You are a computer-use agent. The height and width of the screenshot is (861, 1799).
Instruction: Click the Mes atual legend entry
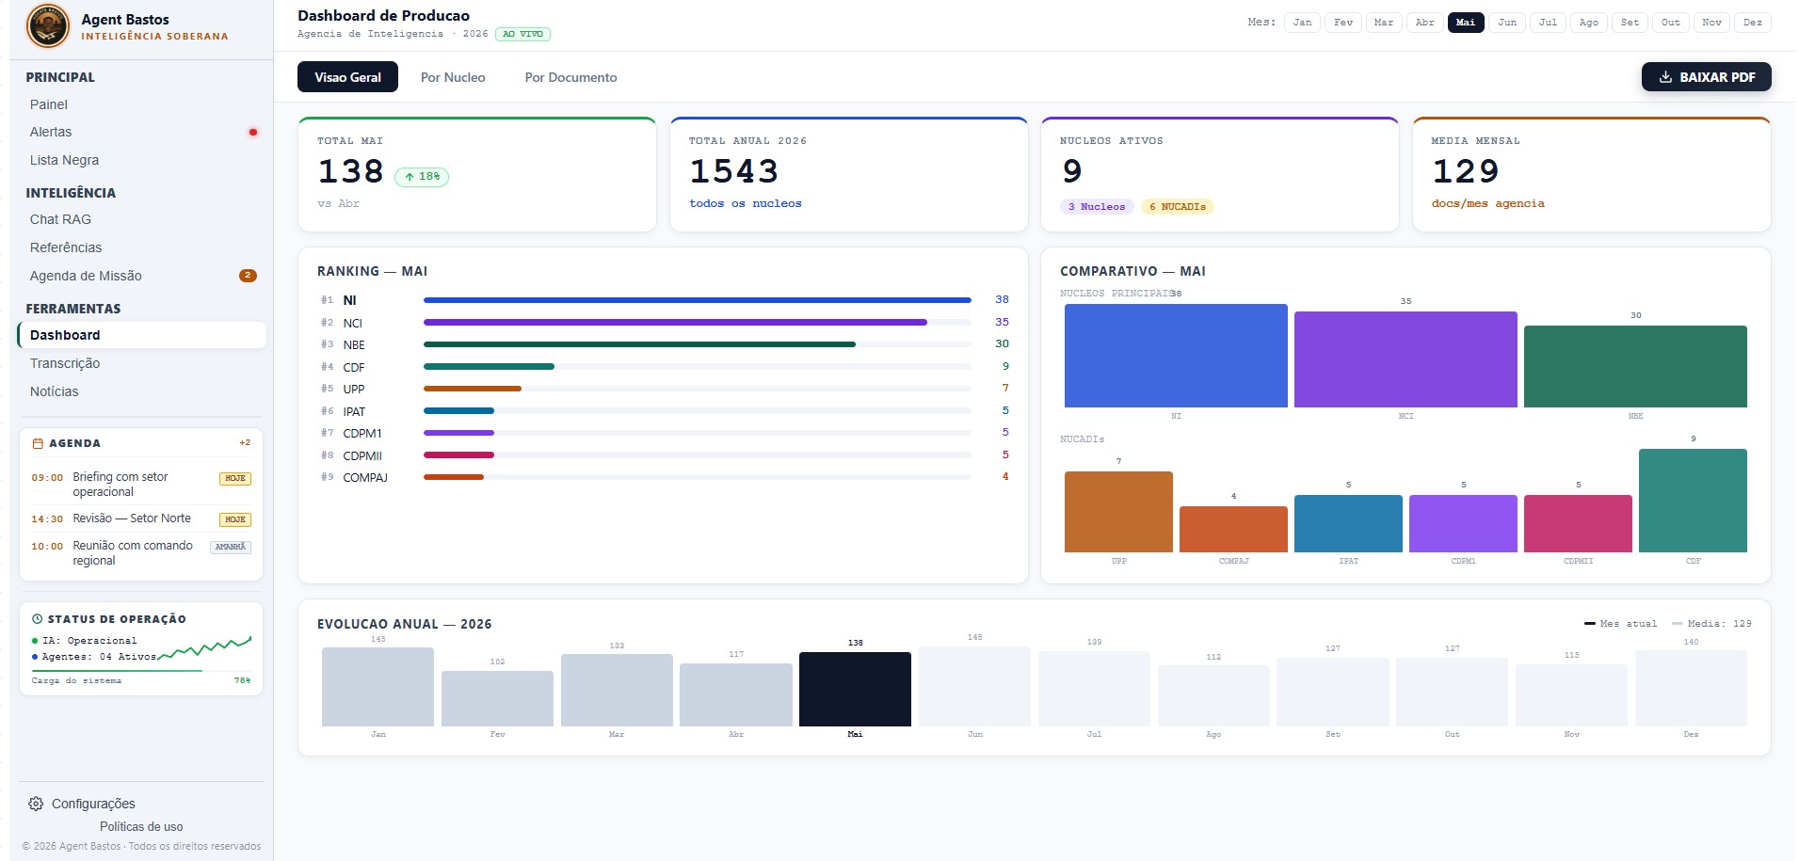[1620, 624]
